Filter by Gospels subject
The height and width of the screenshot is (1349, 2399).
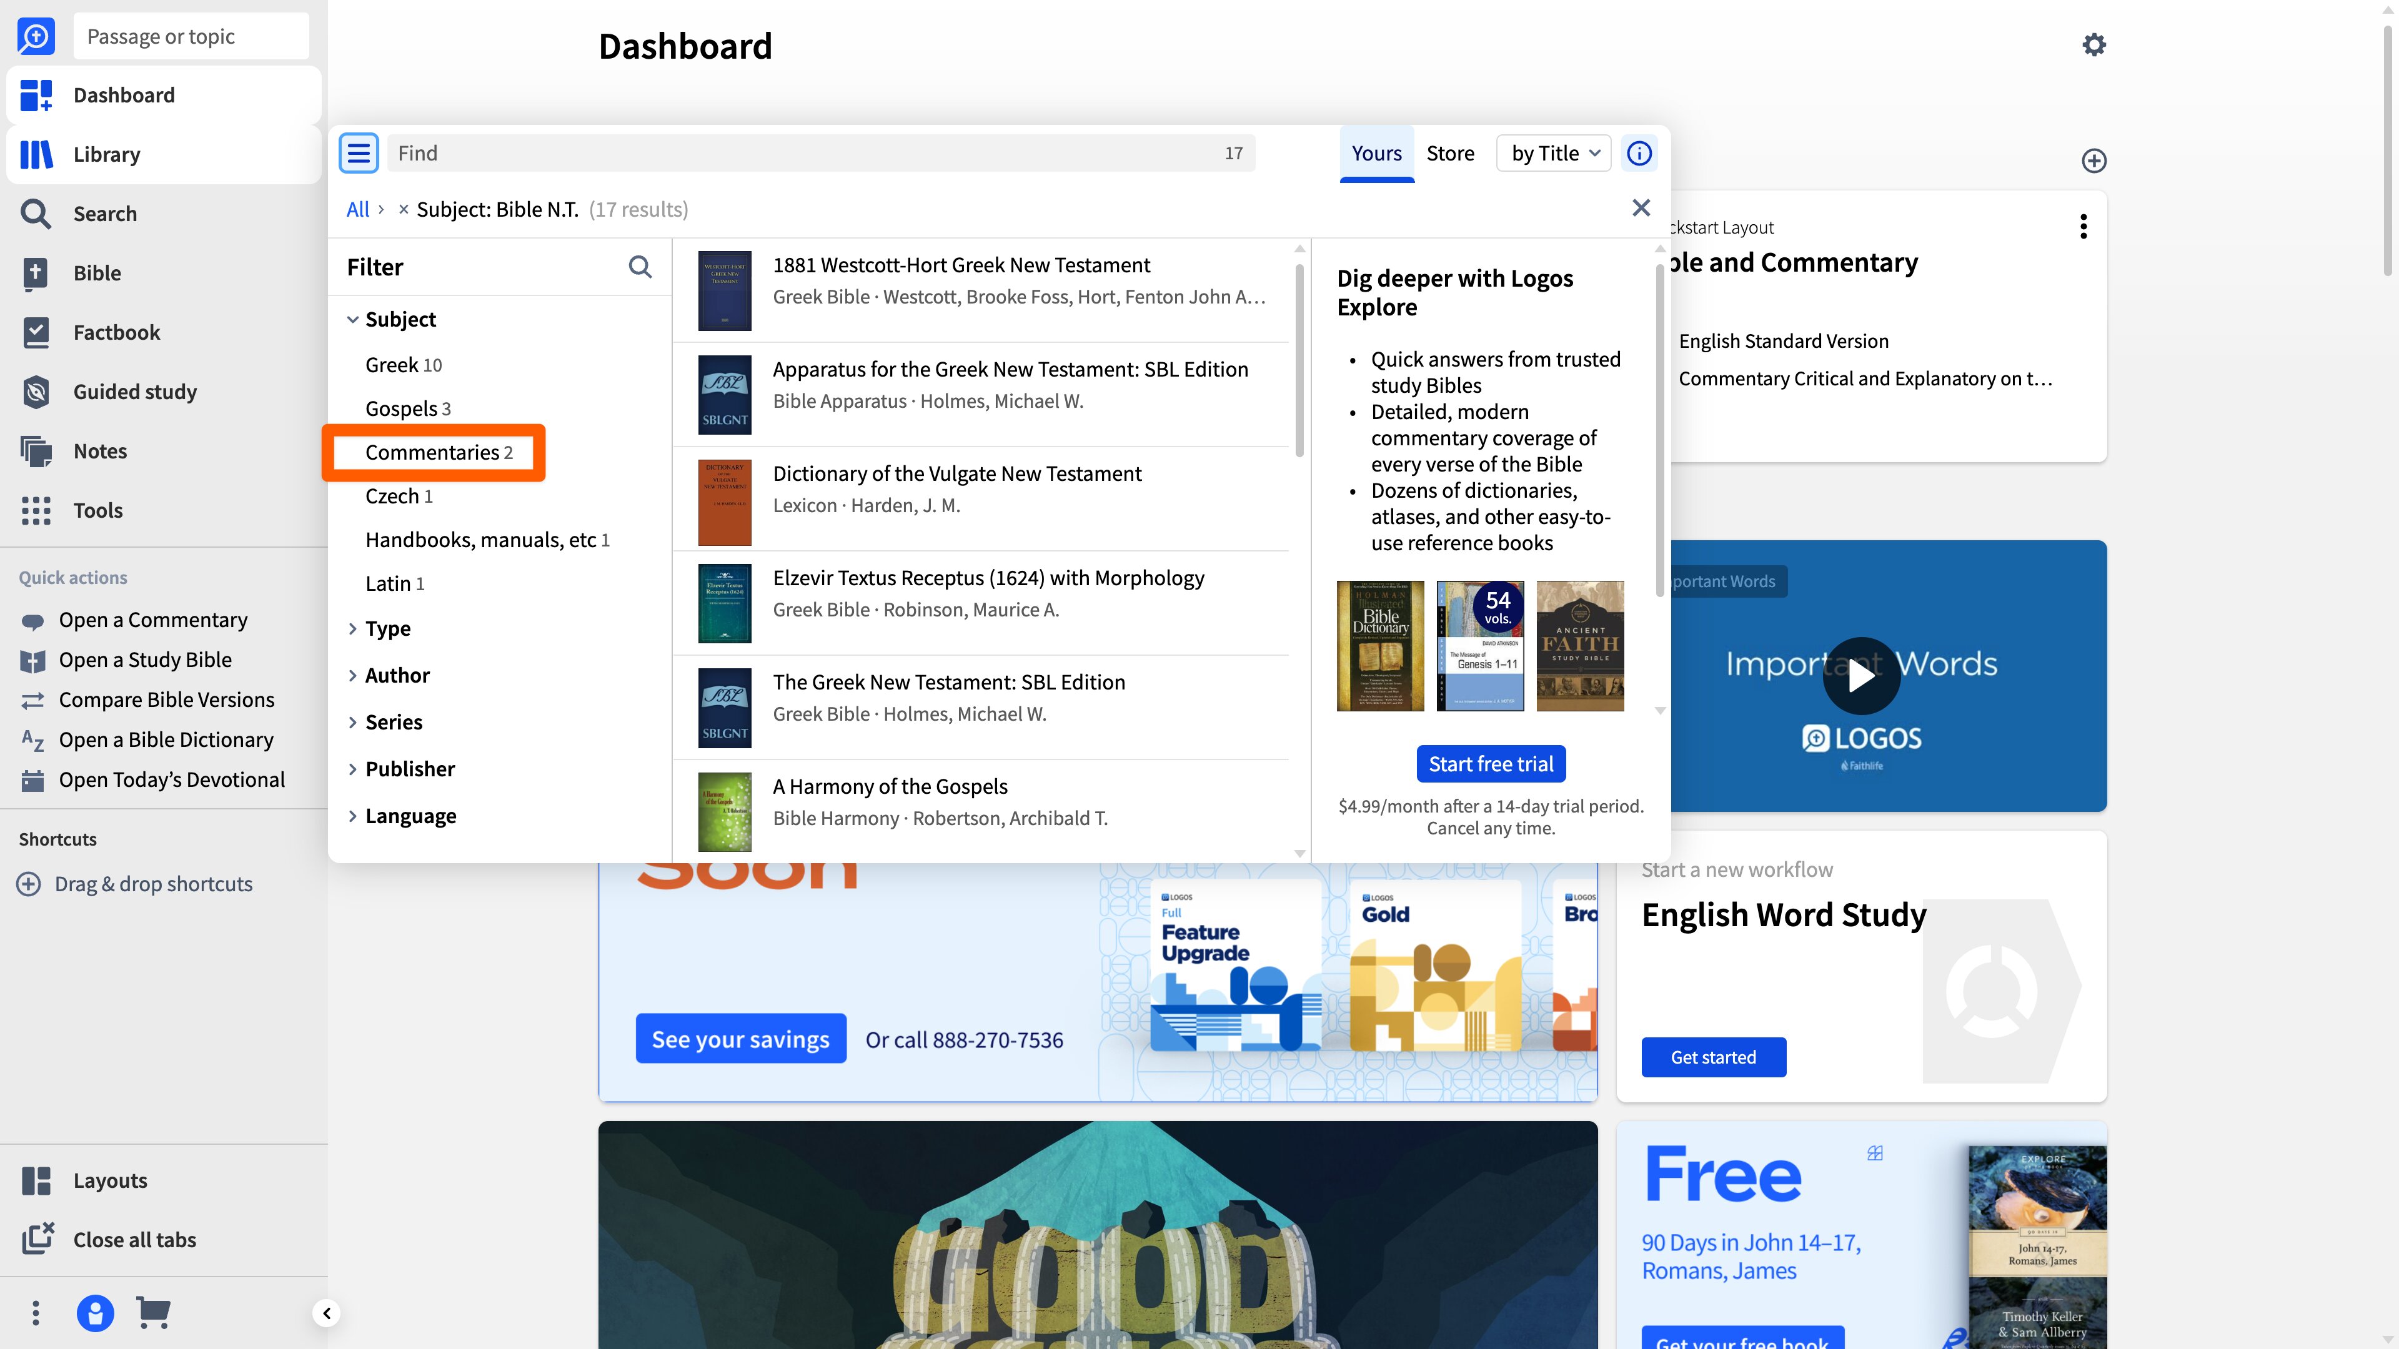(x=408, y=408)
